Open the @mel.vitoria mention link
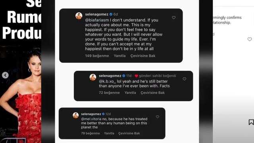The image size is (254, 143). pyautogui.click(x=91, y=119)
